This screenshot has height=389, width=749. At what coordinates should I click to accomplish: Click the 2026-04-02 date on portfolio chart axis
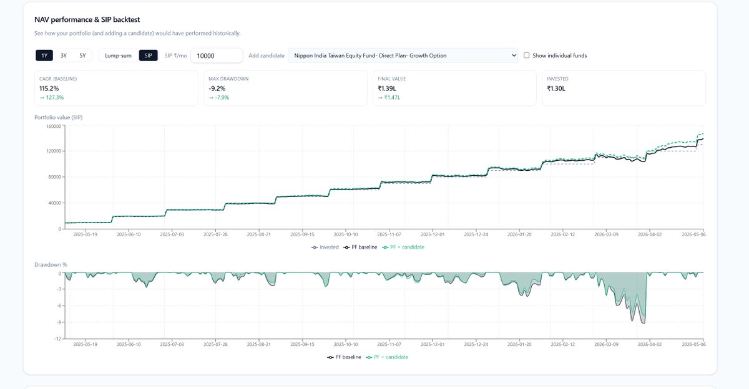click(649, 235)
